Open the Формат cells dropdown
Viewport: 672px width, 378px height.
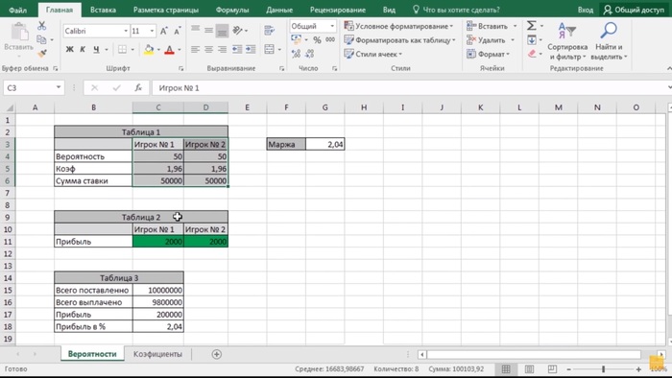[488, 54]
